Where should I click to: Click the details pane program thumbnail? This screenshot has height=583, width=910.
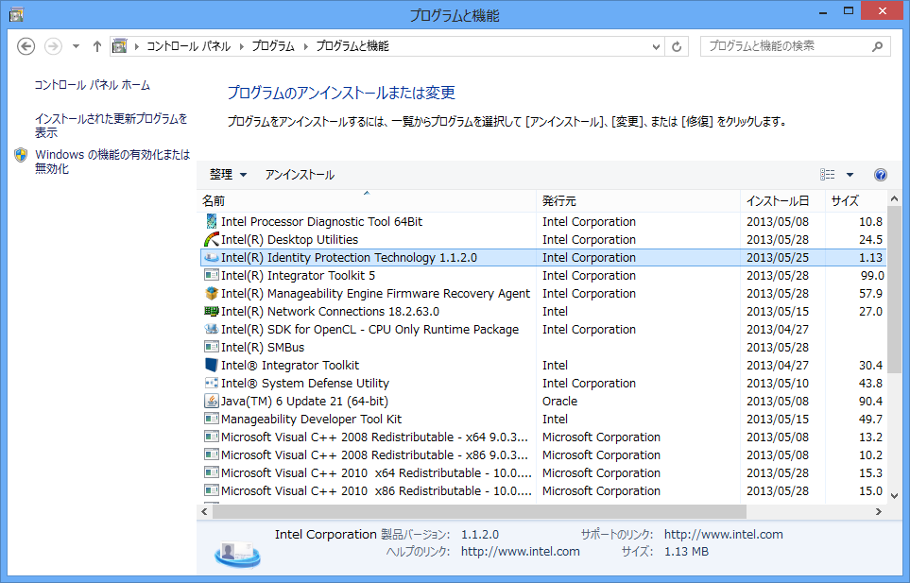coord(238,554)
